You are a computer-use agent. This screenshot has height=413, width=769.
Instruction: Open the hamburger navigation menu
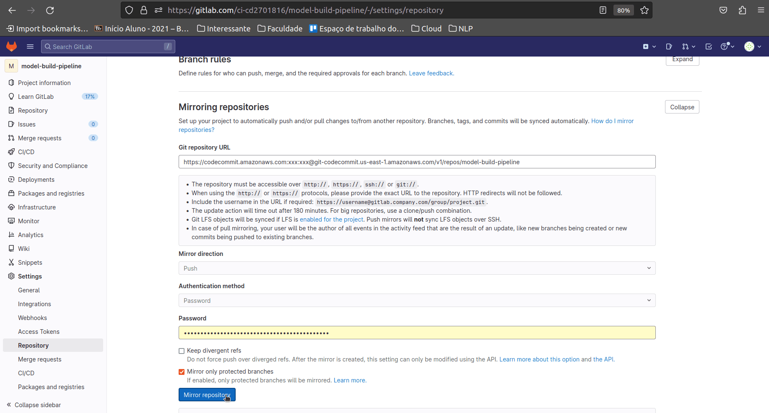pyautogui.click(x=30, y=46)
